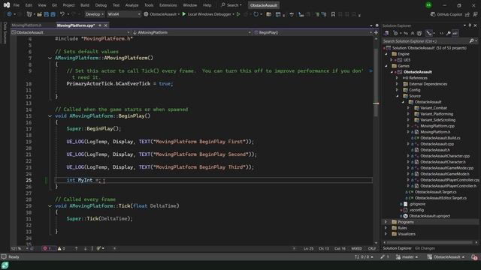Viewport: 481px width, 270px height.
Task: Select MovingPlatform.h in Solution Explorer
Action: click(x=435, y=132)
